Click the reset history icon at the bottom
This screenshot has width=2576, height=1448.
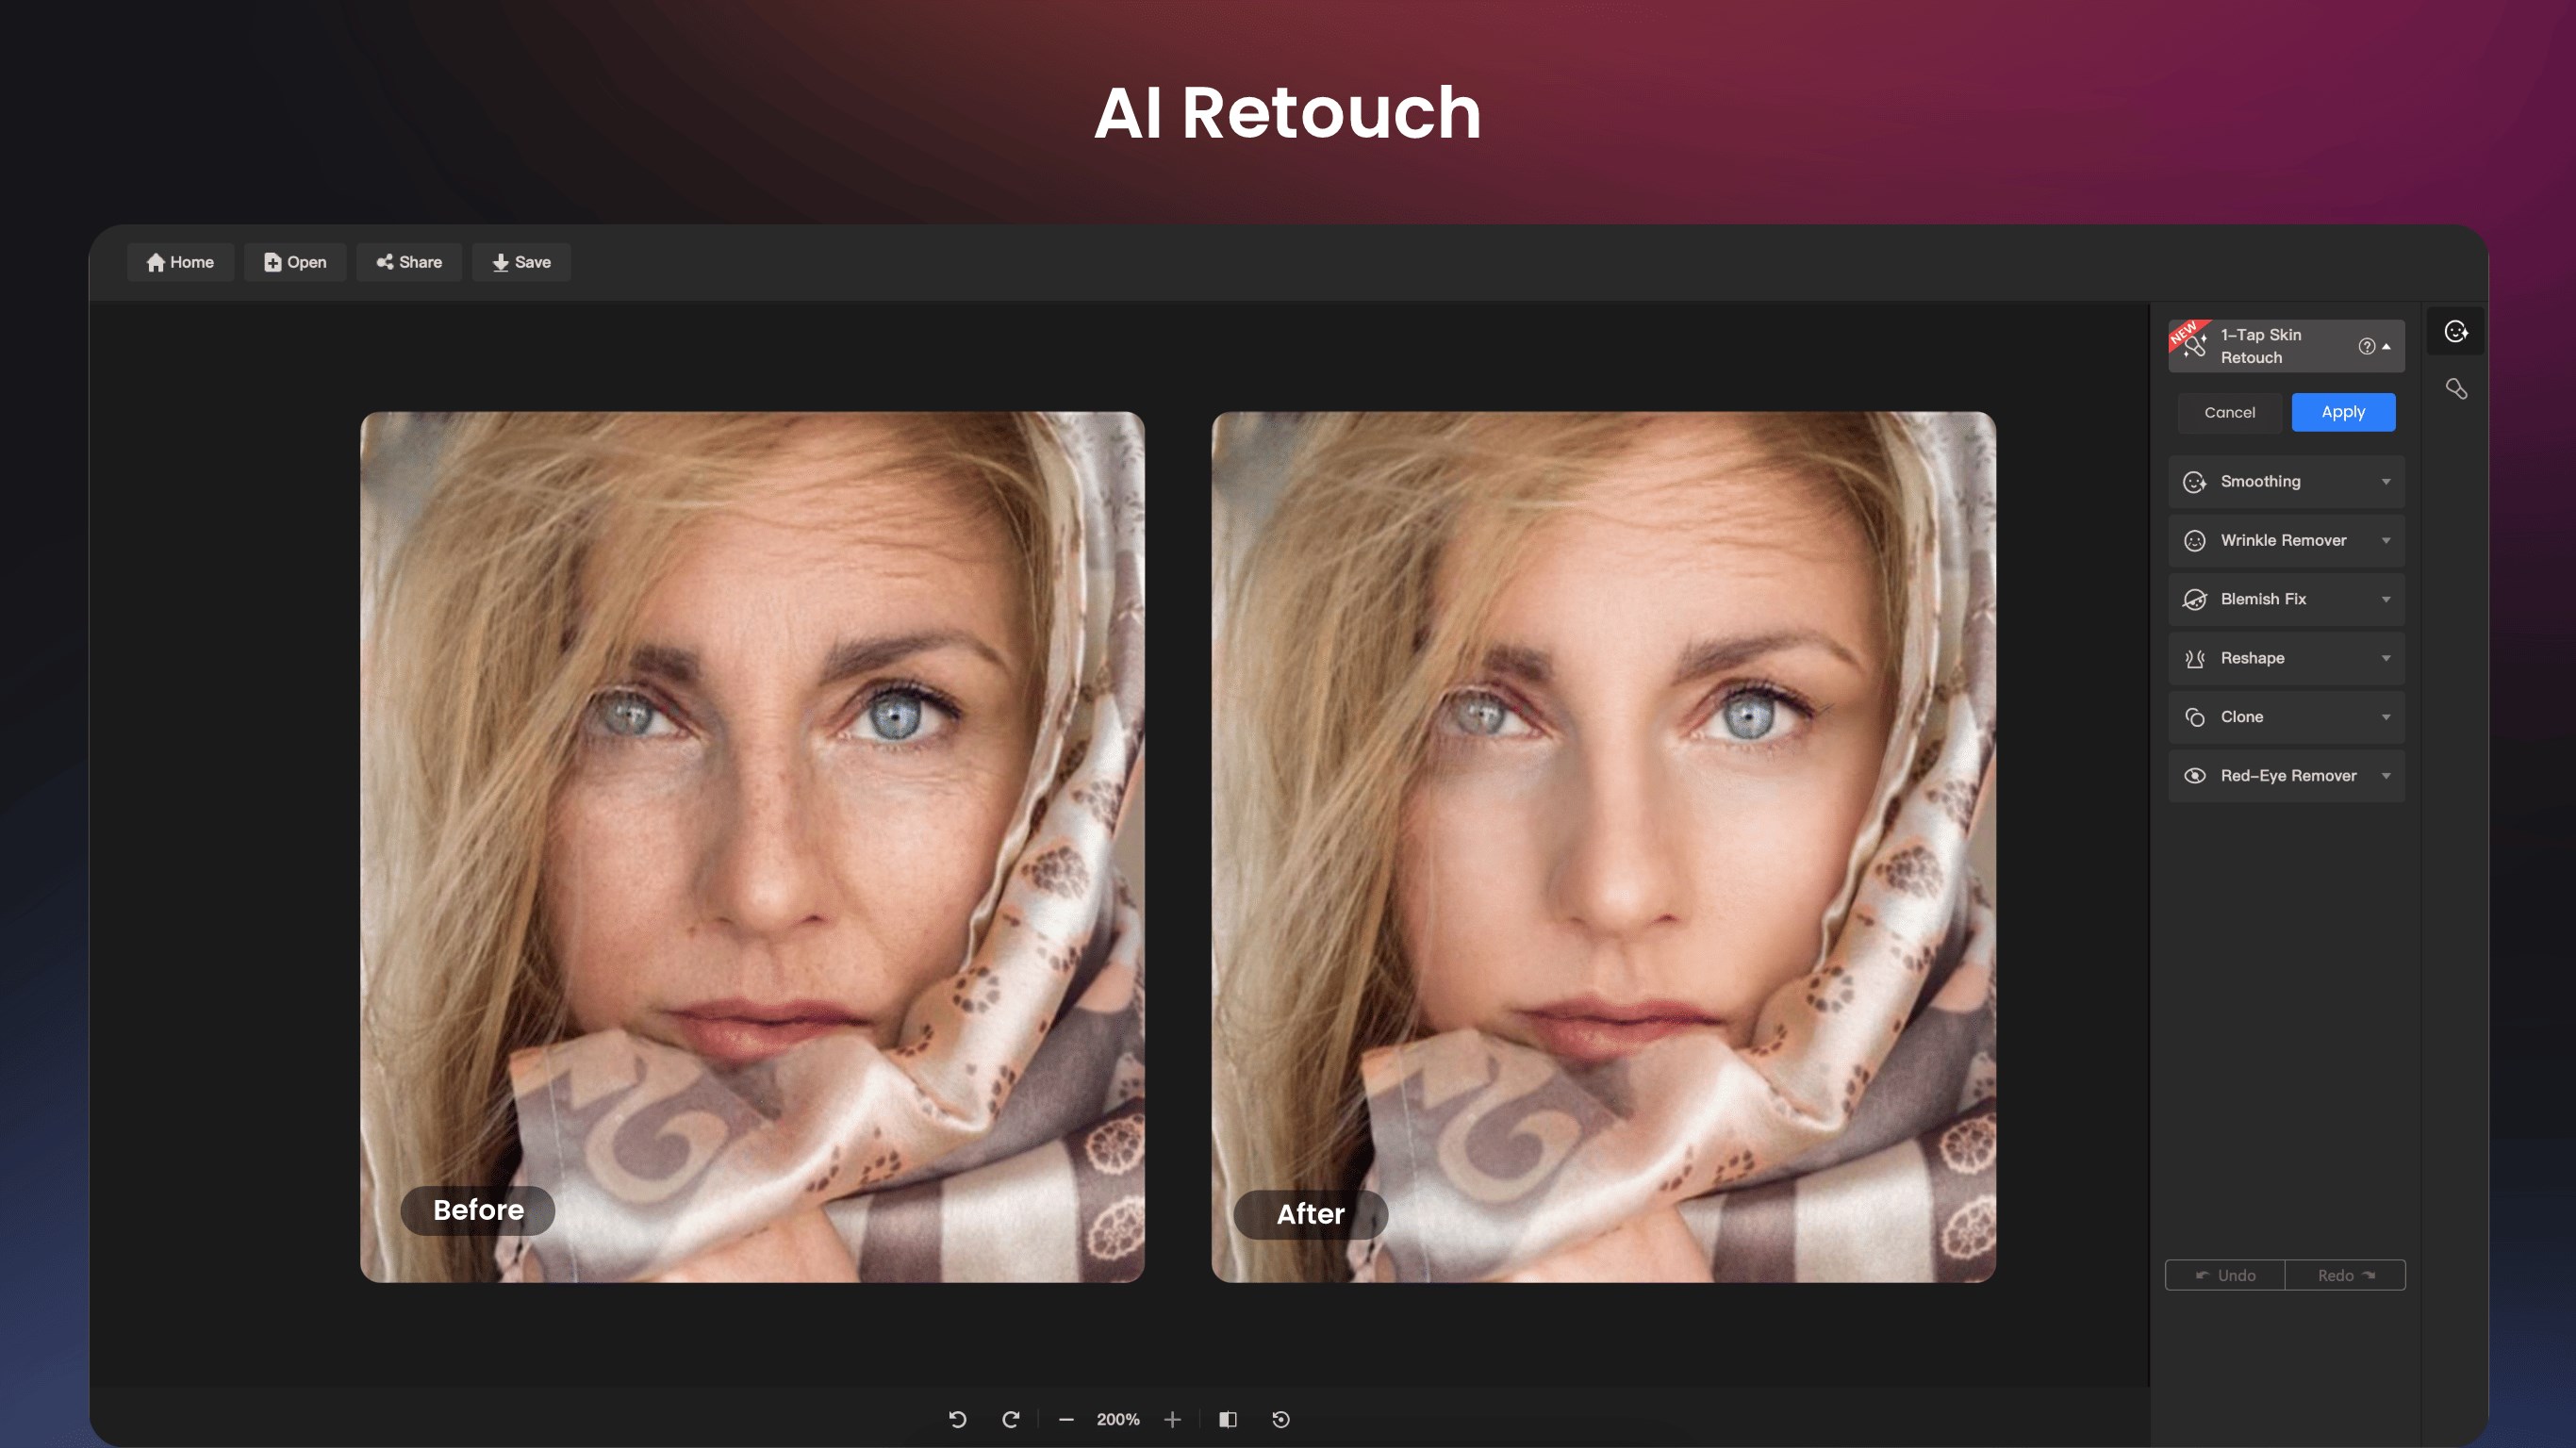click(1281, 1418)
